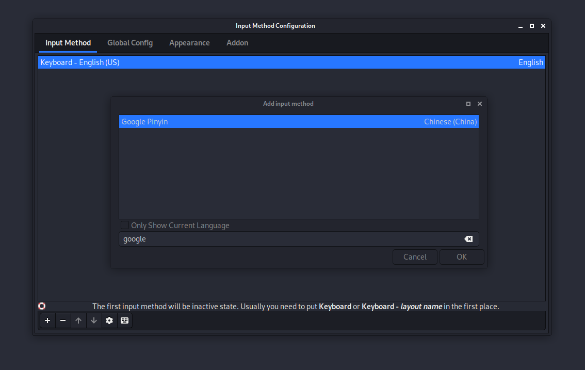Click the minus icon to remove input method
This screenshot has height=370, width=585.
63,320
